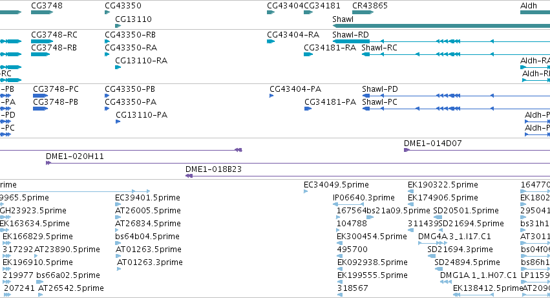Select EST EK138412.5prime
550x298 pixels.
(488, 289)
